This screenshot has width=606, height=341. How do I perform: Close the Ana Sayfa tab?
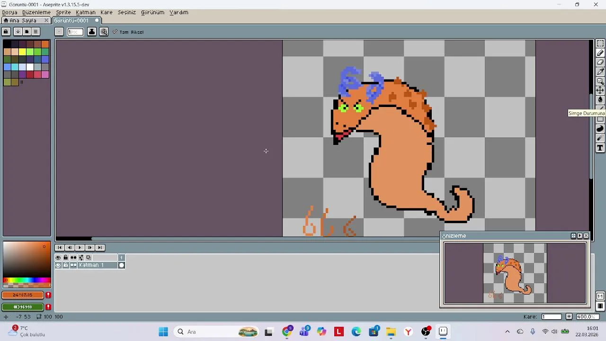coord(46,20)
